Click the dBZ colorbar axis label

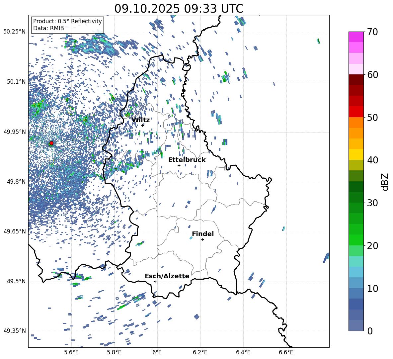385,182
